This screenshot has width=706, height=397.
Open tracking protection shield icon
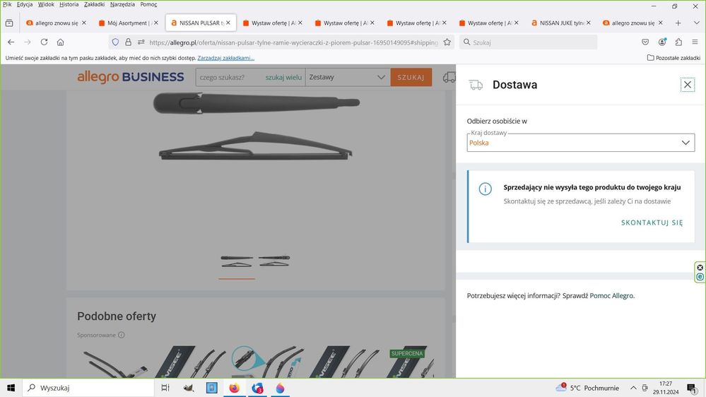click(115, 42)
